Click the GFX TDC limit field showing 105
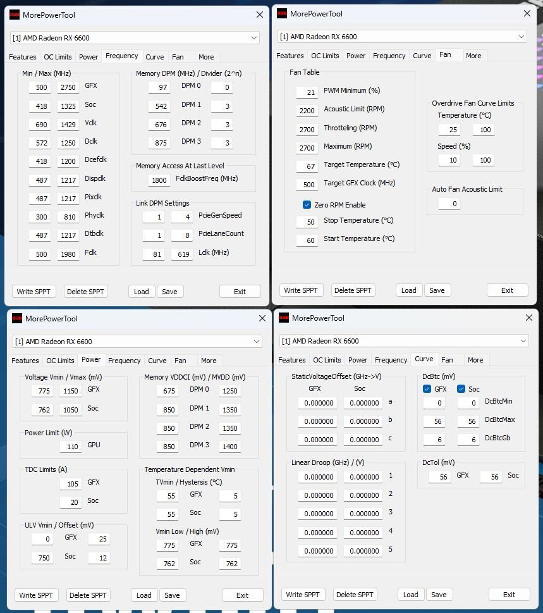The height and width of the screenshot is (613, 543). [71, 483]
